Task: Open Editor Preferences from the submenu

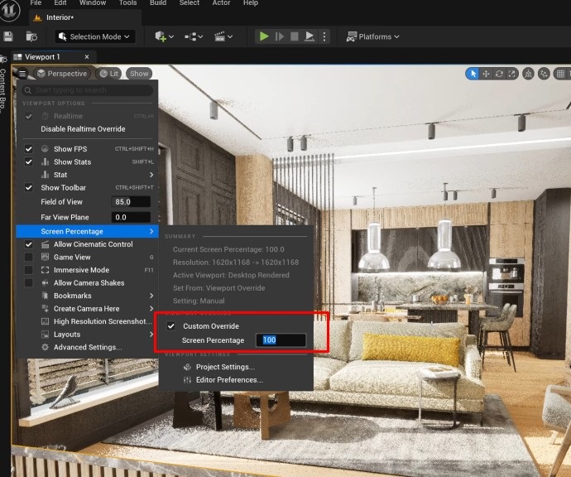Action: (x=228, y=380)
